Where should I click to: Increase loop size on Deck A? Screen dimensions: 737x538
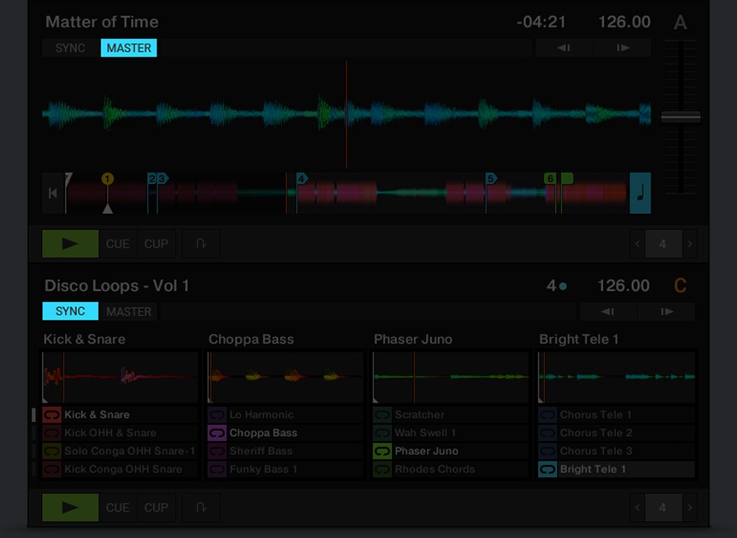coord(690,244)
